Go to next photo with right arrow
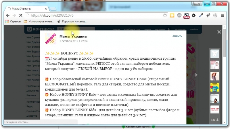230x129 pixels. (x=196, y=75)
